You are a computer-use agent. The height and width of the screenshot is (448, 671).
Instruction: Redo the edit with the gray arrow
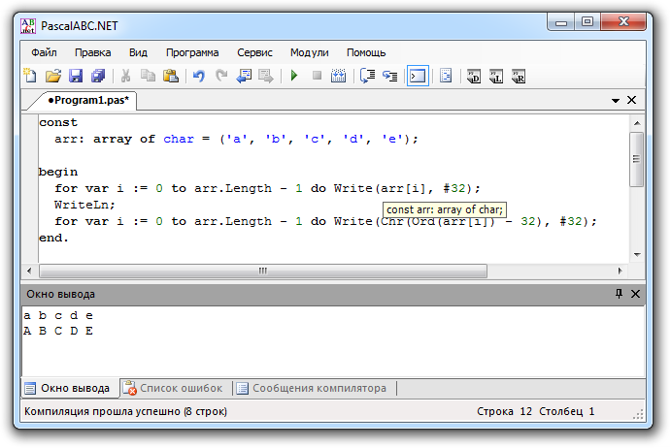221,76
